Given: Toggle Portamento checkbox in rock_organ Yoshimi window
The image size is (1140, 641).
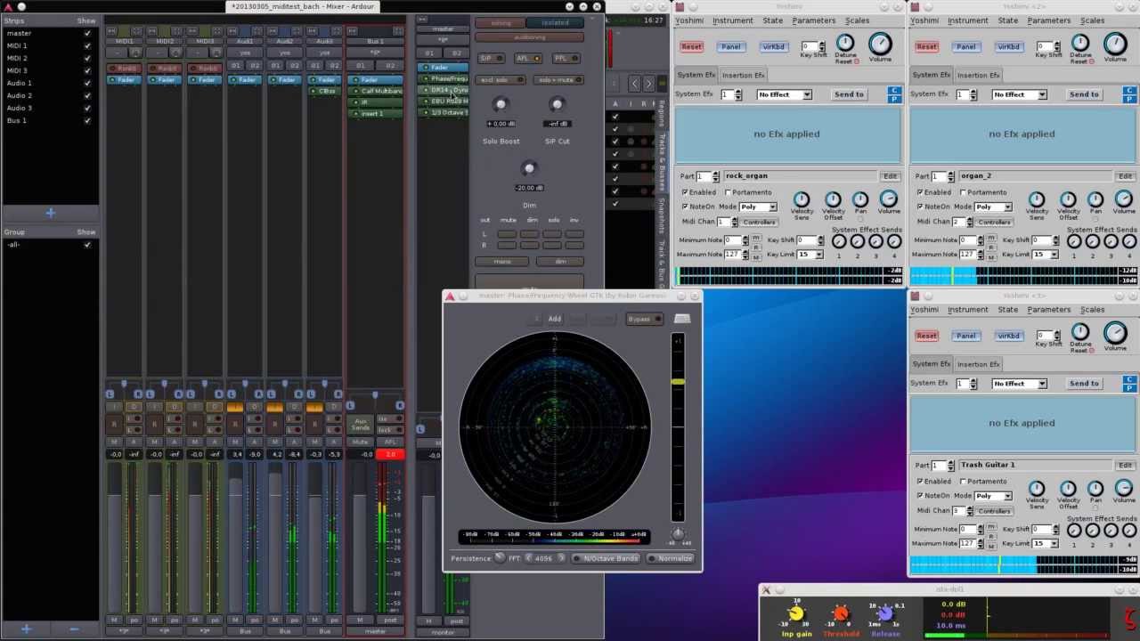Looking at the screenshot, I should pyautogui.click(x=729, y=192).
